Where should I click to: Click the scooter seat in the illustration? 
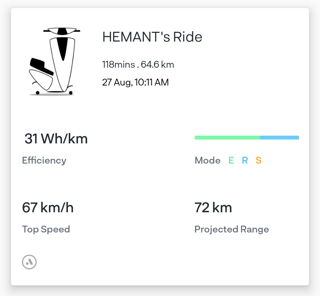[x=42, y=67]
